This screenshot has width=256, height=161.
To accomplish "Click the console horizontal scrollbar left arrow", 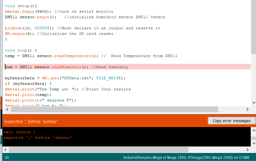I will [x=6, y=150].
